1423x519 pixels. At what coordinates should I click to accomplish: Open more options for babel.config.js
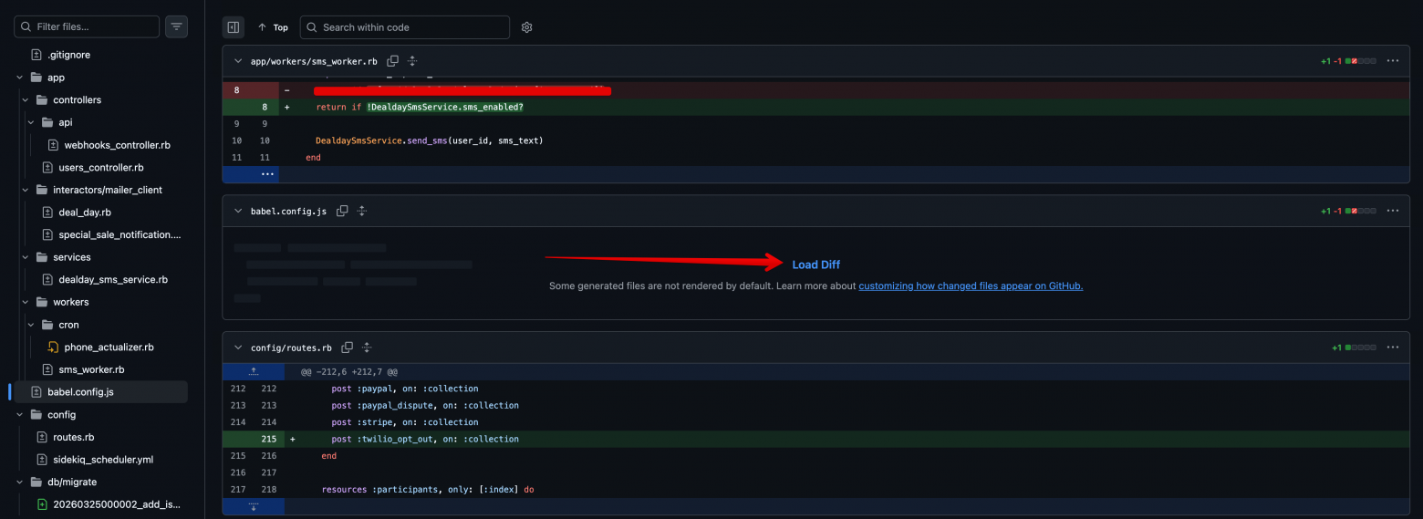[1392, 211]
